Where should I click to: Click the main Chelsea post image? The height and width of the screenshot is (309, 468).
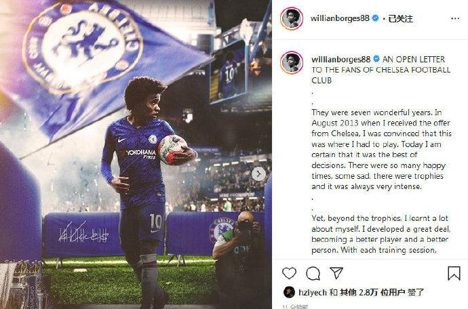coord(136,154)
